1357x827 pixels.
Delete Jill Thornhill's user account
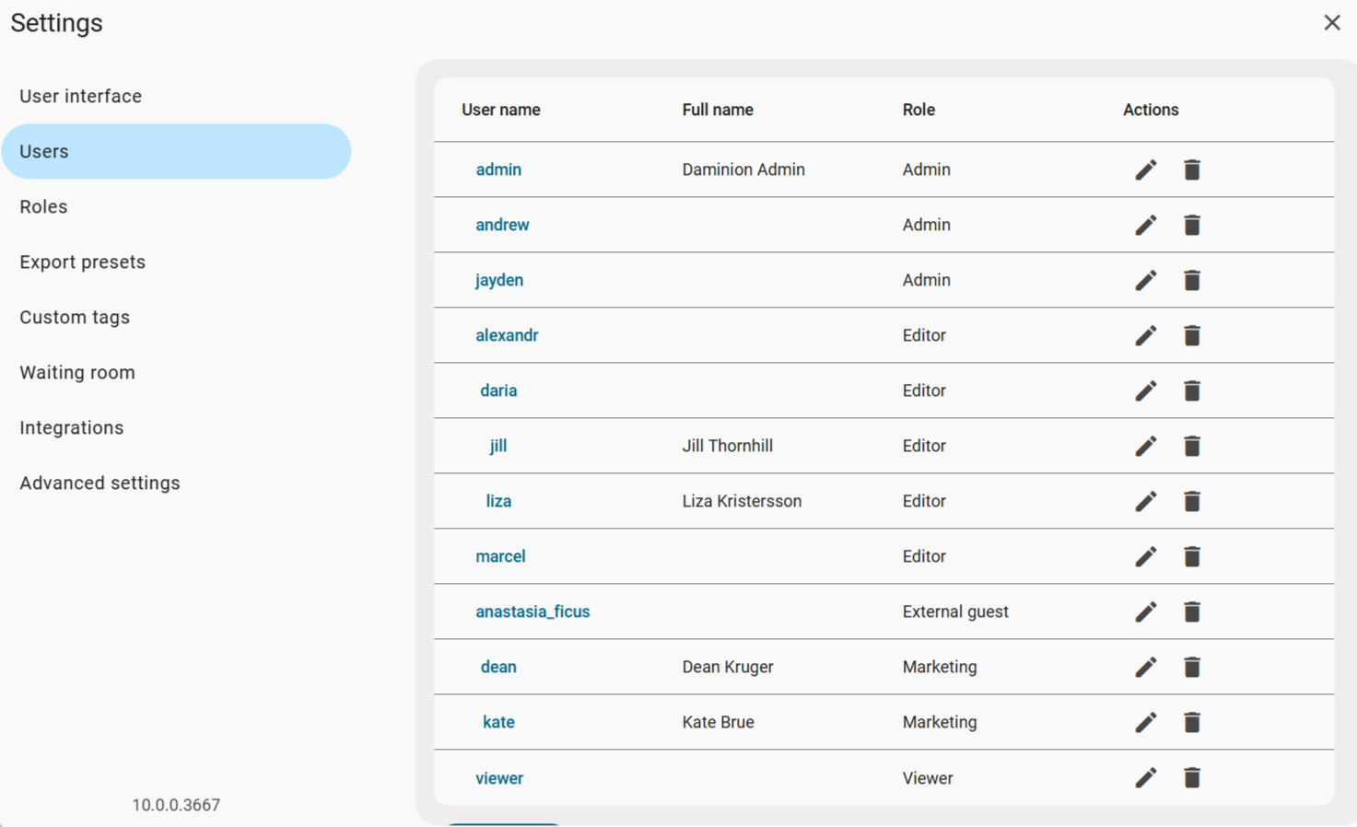pos(1191,446)
